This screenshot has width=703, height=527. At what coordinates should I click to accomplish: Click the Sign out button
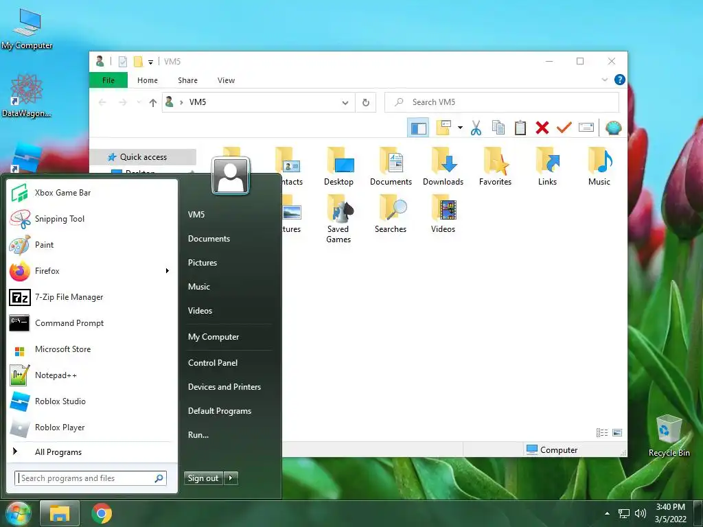203,478
